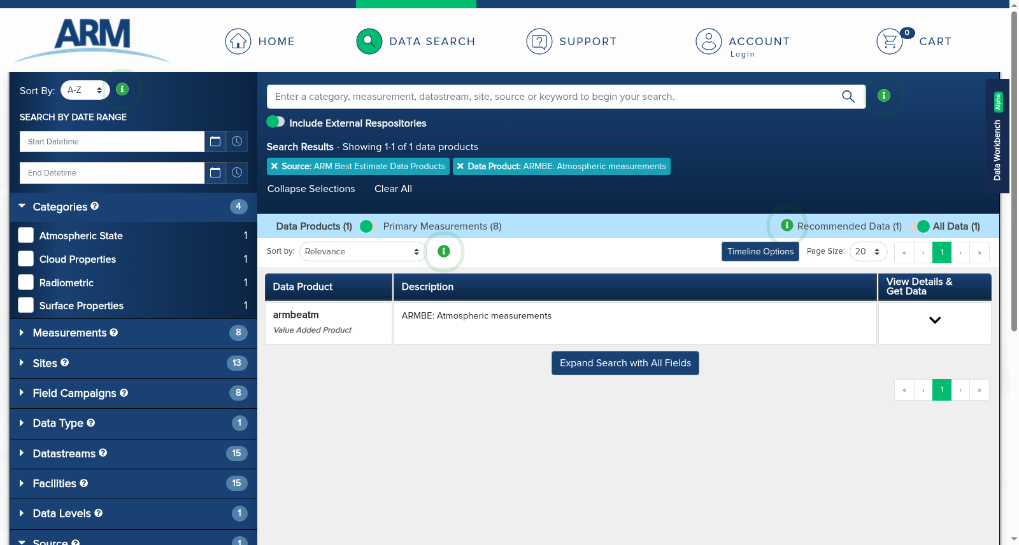
Task: Open SUPPORT menu item
Action: 588,41
